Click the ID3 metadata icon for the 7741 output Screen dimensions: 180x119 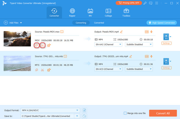coord(147,56)
